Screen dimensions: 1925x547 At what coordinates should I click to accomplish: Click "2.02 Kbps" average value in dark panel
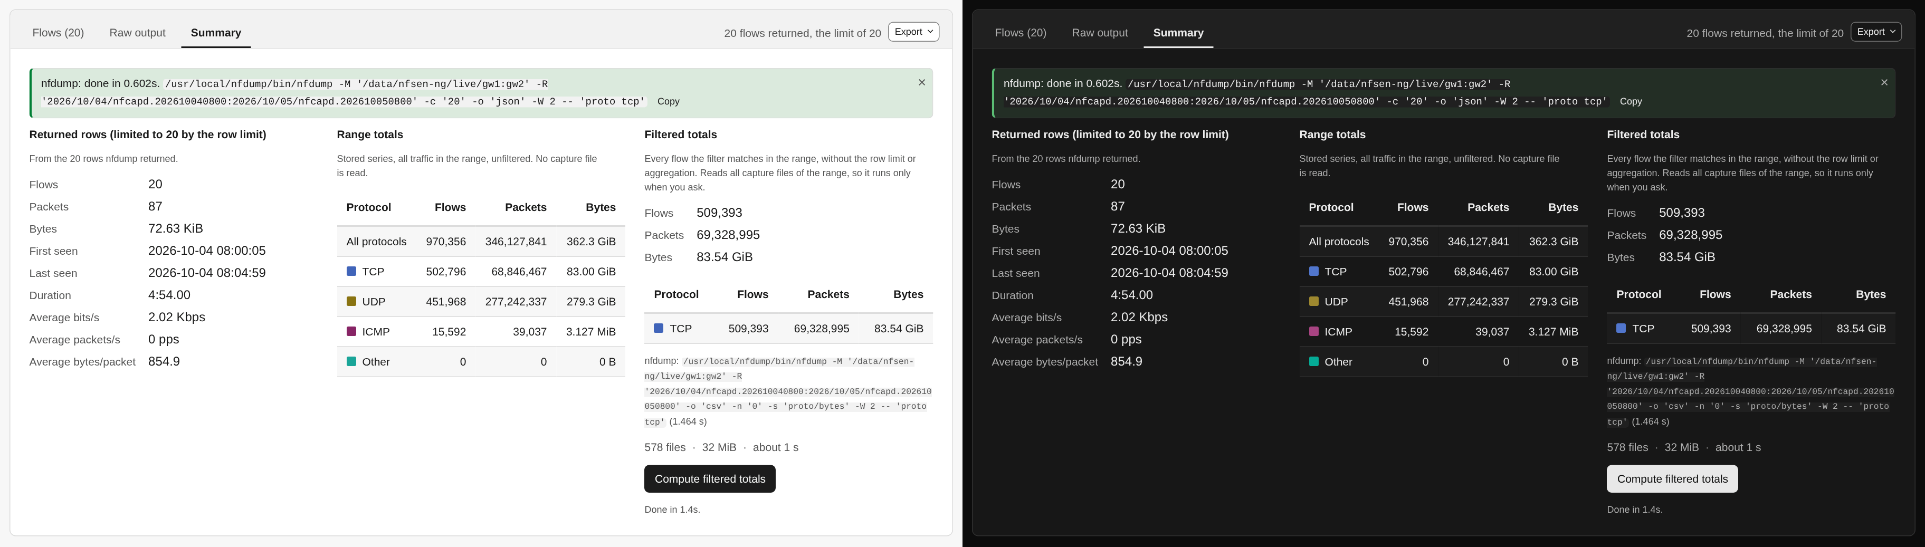coord(1139,317)
